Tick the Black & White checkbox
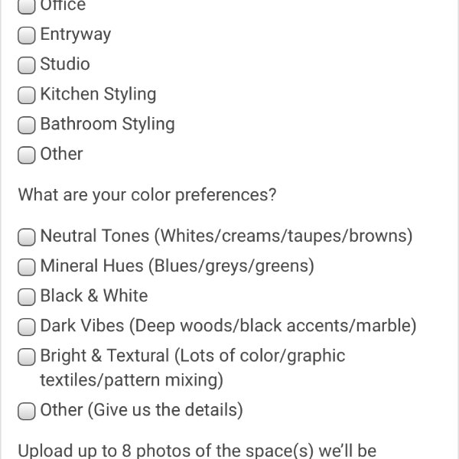459x459 pixels. point(27,297)
